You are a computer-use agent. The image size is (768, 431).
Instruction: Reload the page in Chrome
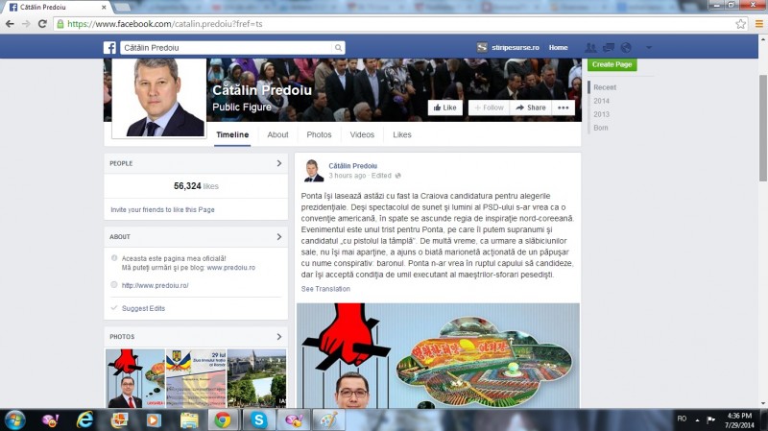point(42,23)
